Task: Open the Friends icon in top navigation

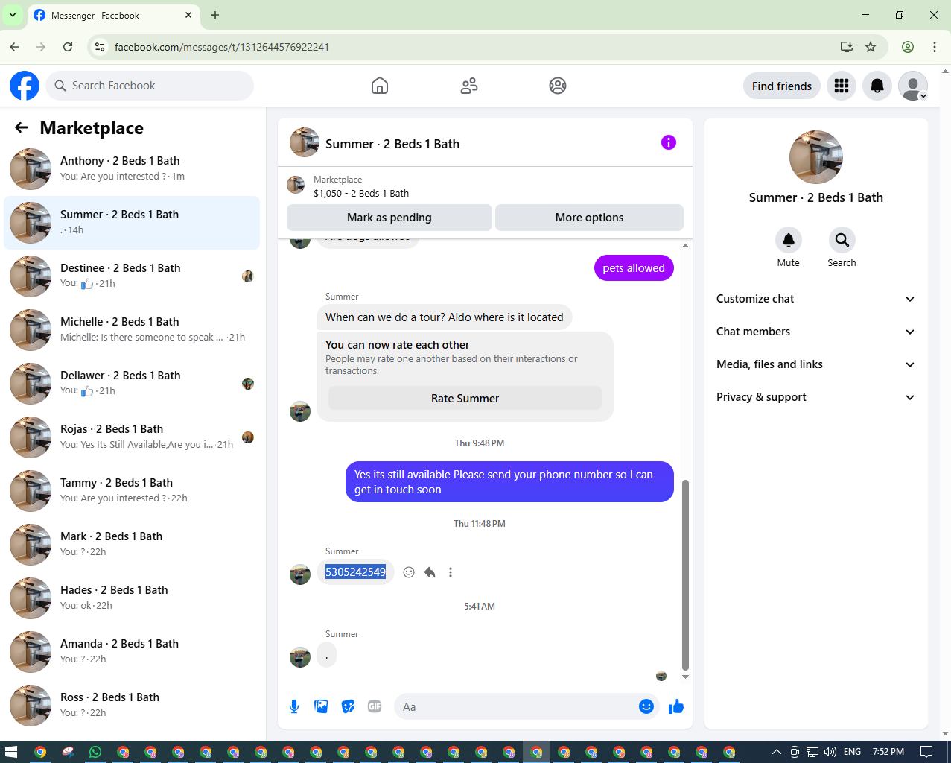Action: point(469,86)
